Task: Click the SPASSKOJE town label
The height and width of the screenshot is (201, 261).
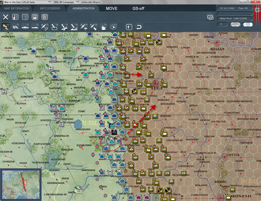Action: click(x=226, y=136)
